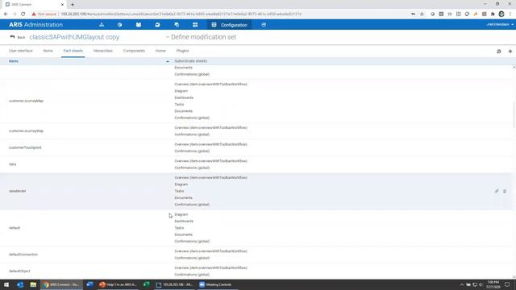Go back using the Back arrow
This screenshot has height=290, width=516.
(18, 37)
